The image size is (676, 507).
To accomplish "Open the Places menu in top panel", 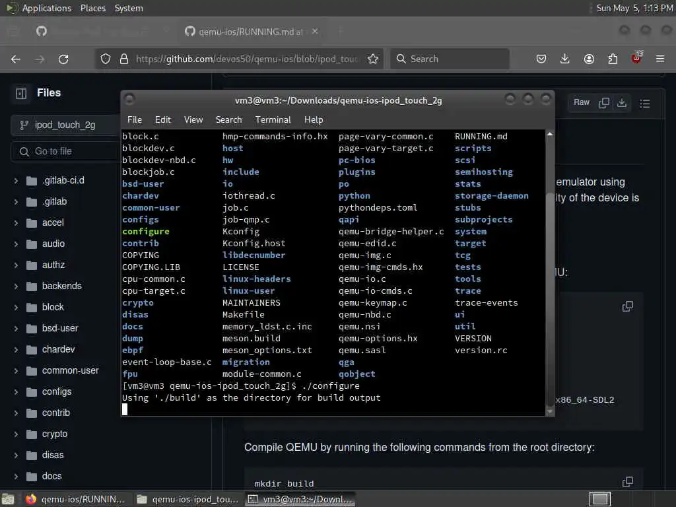I will pos(92,8).
